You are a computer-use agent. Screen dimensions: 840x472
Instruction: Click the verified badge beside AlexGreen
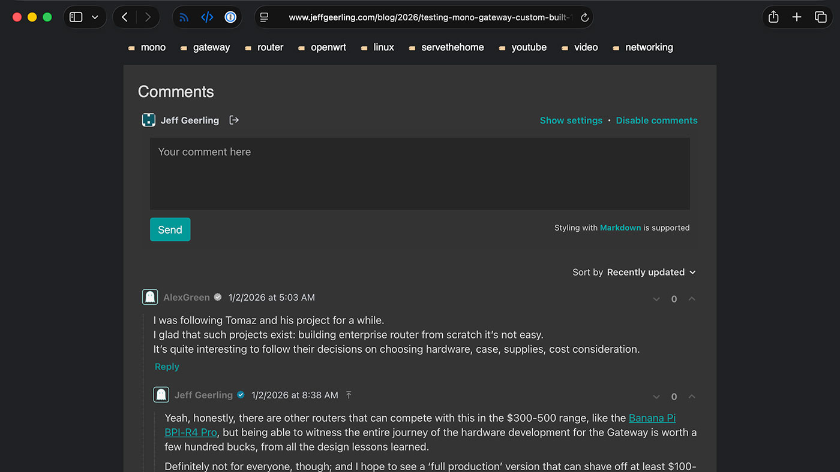point(218,297)
